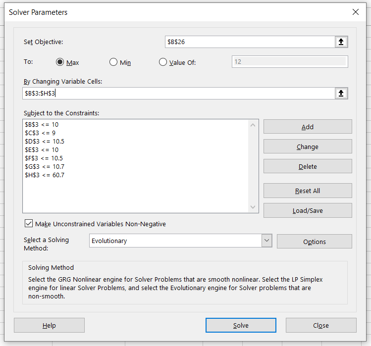Image resolution: width=371 pixels, height=346 pixels.
Task: Open solver Options
Action: click(x=314, y=242)
